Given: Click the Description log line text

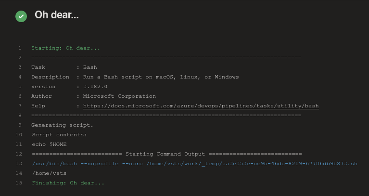Looking at the screenshot, I should (x=135, y=77).
